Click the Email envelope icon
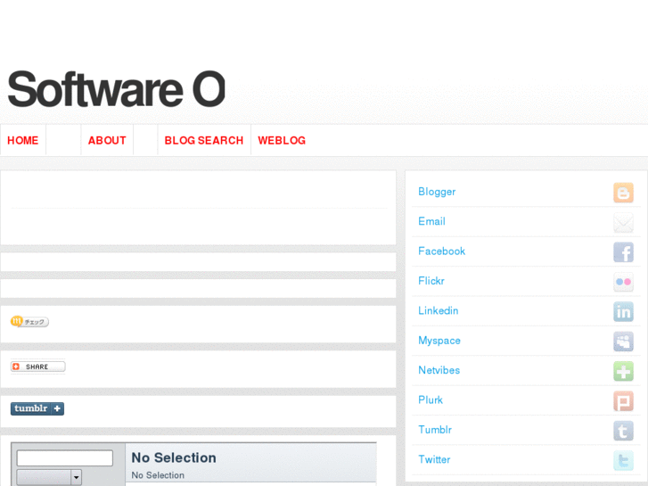648x486 pixels. tap(623, 223)
